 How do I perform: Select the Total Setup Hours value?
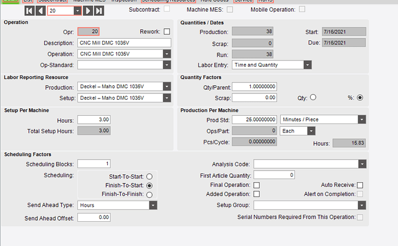coord(94,131)
